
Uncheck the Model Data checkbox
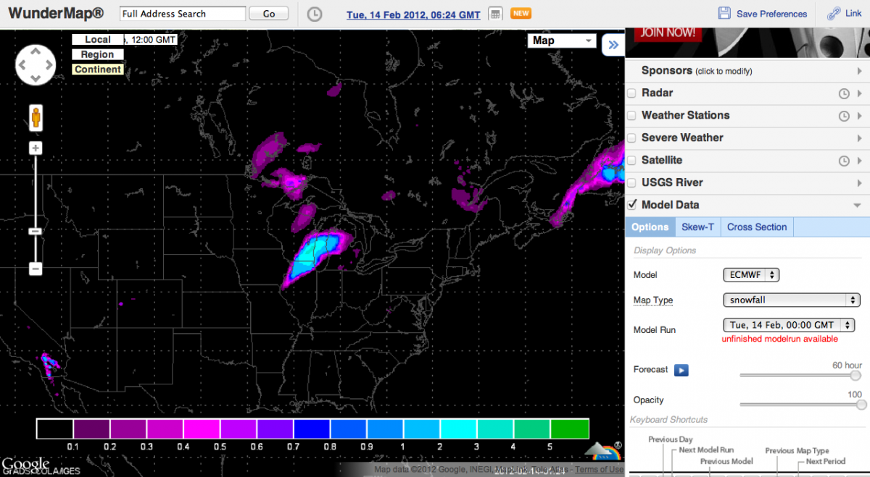[x=631, y=205]
